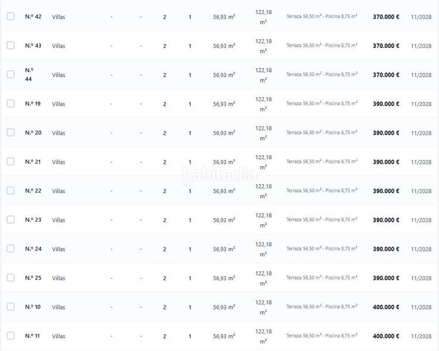Tick the checkbox for villa N.º 43

[x=11, y=46]
